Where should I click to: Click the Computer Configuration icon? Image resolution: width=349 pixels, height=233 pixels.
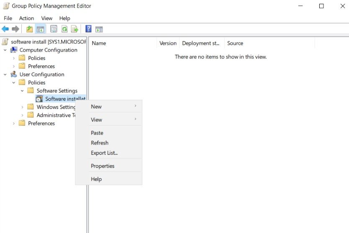(x=13, y=50)
